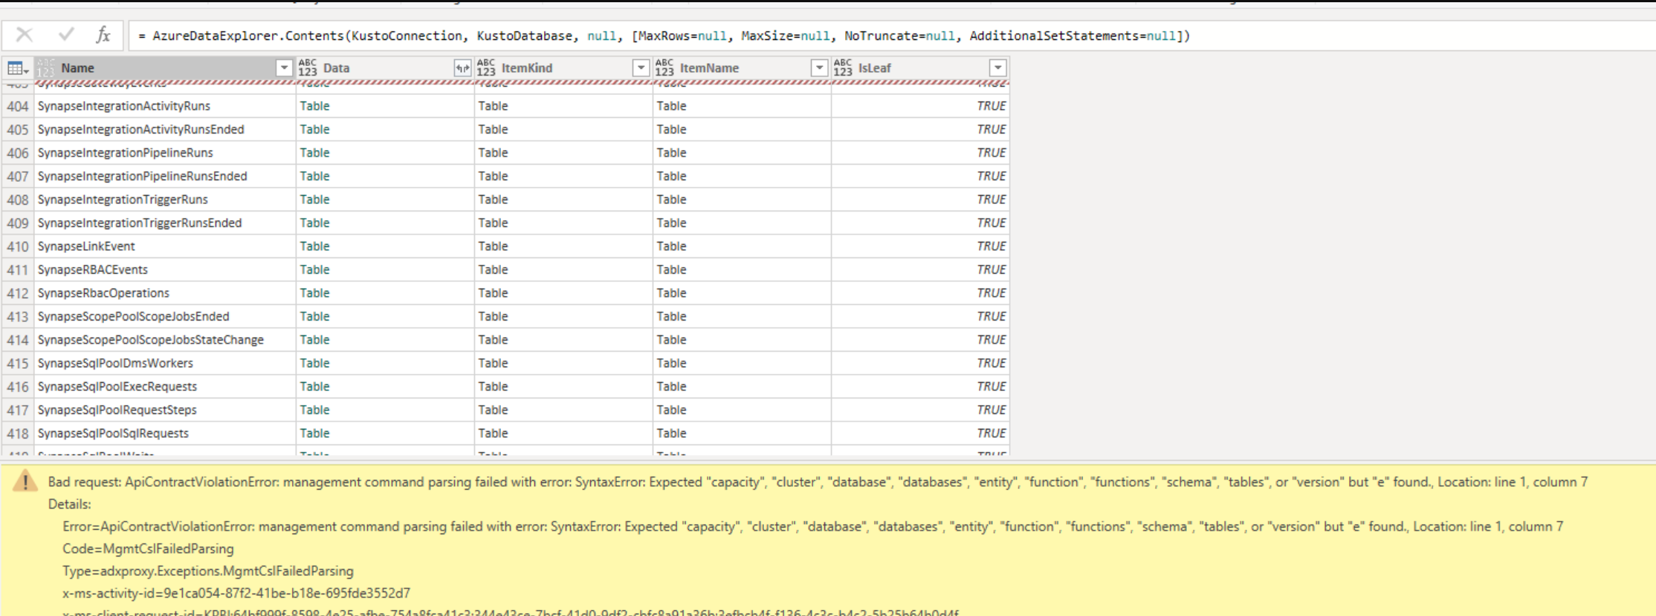
Task: Click the Bad request error headline text
Action: [x=818, y=482]
